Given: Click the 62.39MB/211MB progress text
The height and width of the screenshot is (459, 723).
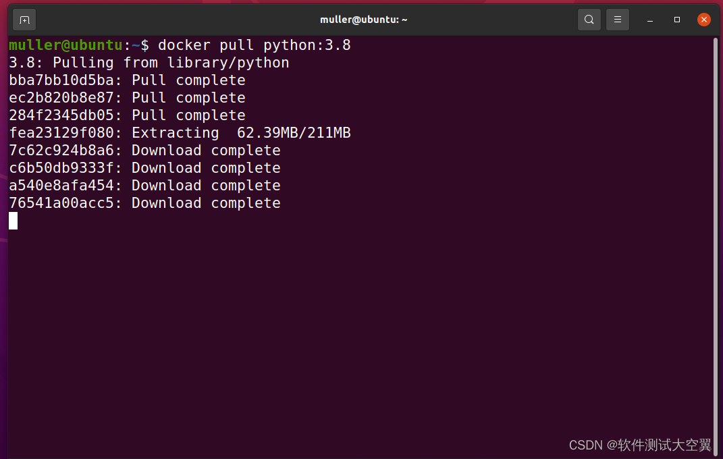Looking at the screenshot, I should 294,133.
